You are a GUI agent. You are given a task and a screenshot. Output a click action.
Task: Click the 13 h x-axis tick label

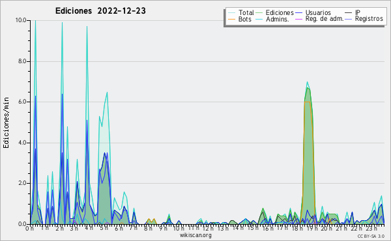coord(222,229)
